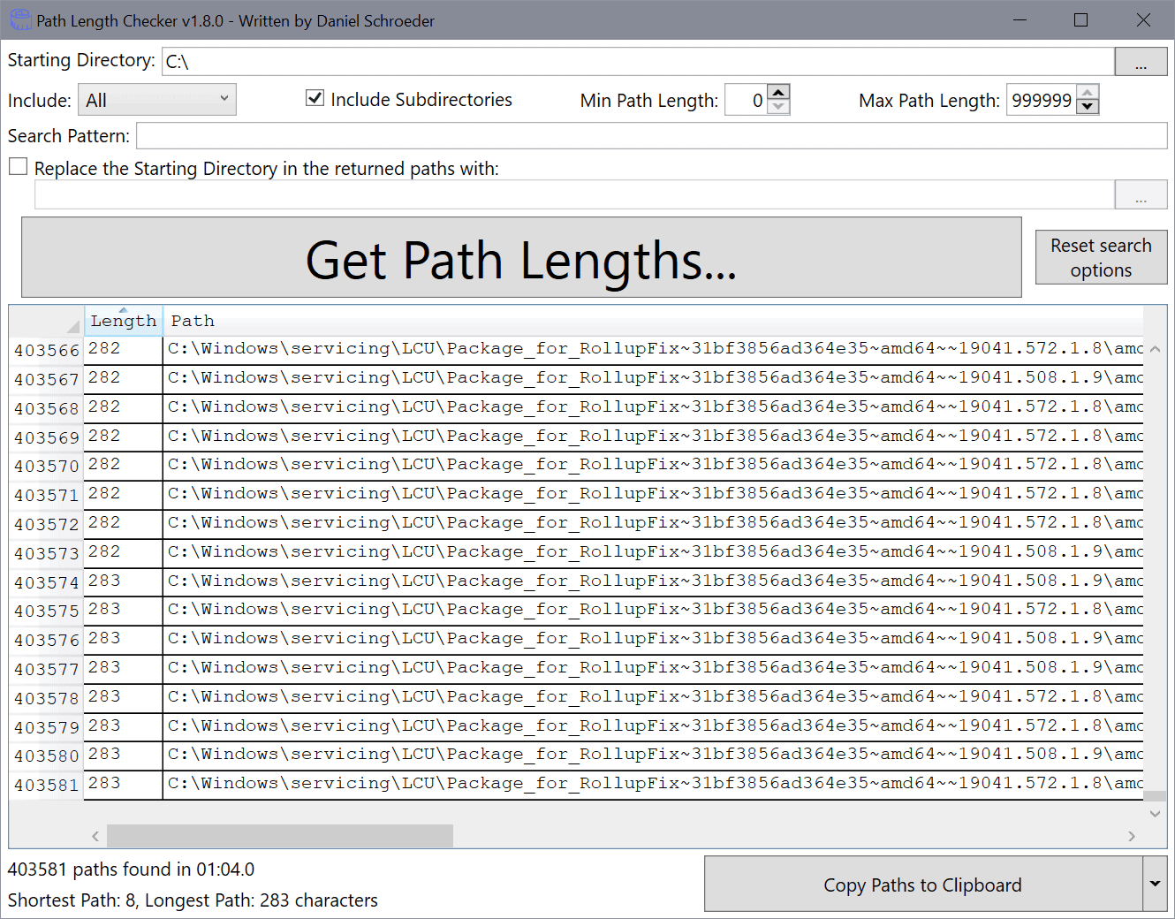This screenshot has width=1175, height=919.
Task: Click the Path Length Checker title bar icon
Action: pyautogui.click(x=20, y=19)
